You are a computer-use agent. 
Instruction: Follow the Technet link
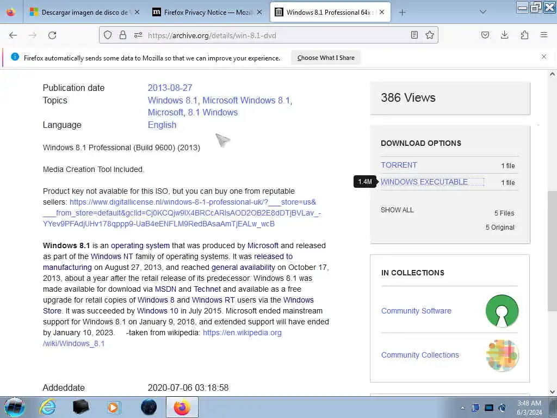[207, 289]
